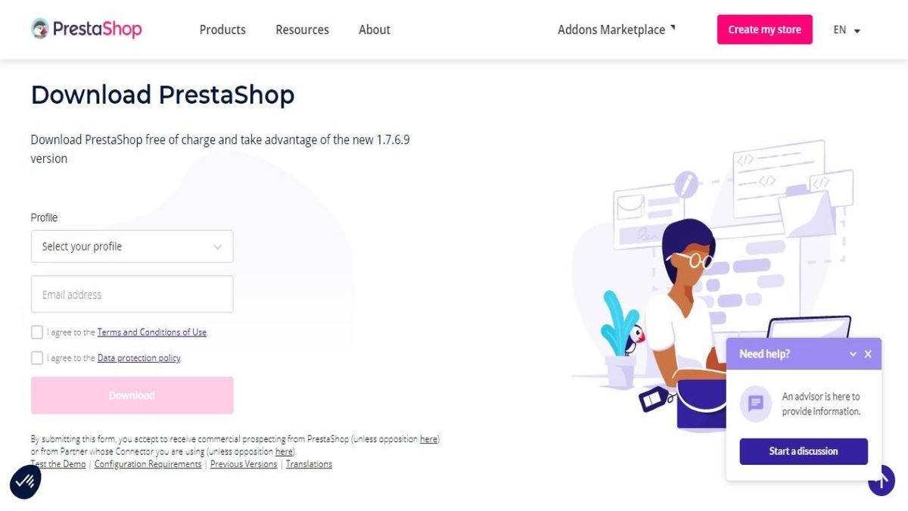The image size is (908, 511).
Task: Click inside the Email address field
Action: tap(131, 294)
